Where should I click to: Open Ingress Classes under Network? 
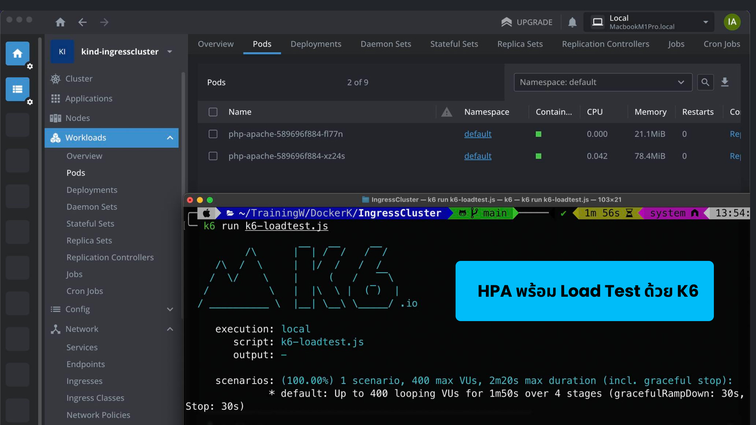[x=95, y=398]
